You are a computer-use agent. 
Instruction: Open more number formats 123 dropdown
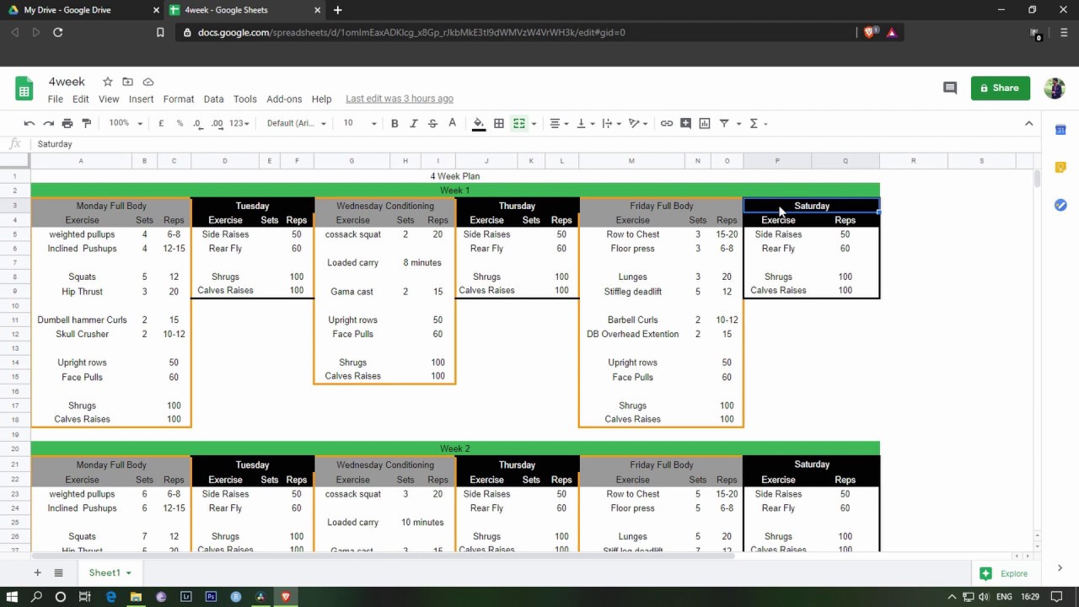[x=240, y=123]
